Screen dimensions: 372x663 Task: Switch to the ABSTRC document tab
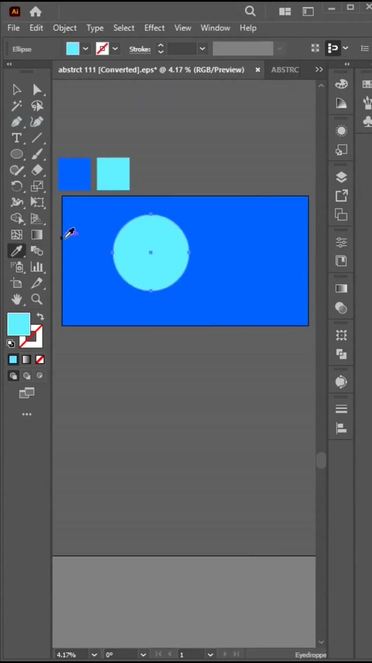[285, 69]
